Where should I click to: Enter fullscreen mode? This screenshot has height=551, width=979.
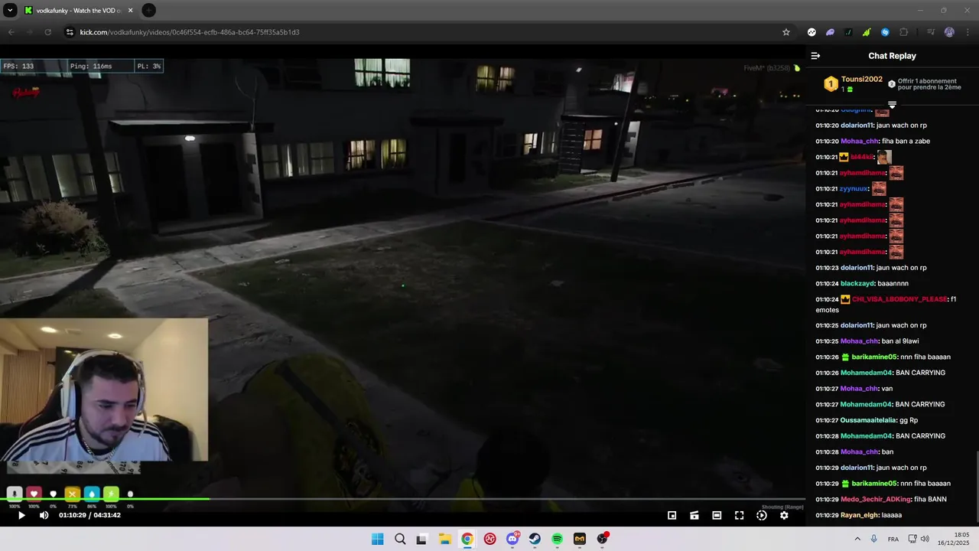[739, 515]
